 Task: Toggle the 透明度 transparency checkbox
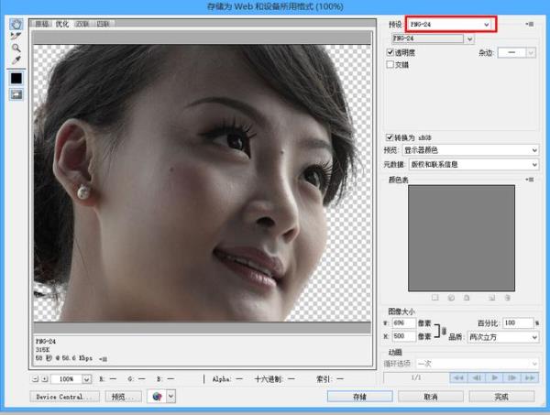click(391, 53)
